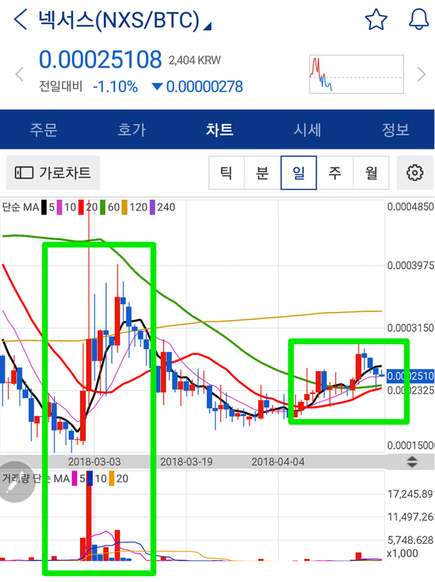Select the 차트 tab

(220, 129)
